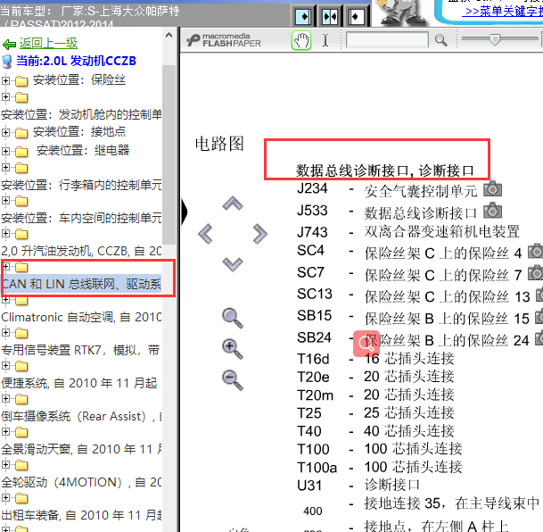Click the navigate left arrow in document

point(205,234)
